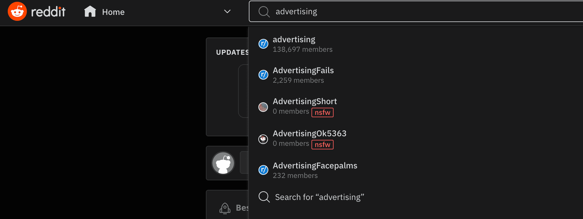Click the nsfw tag on AdvertisingShort
The width and height of the screenshot is (583, 219).
tap(322, 112)
